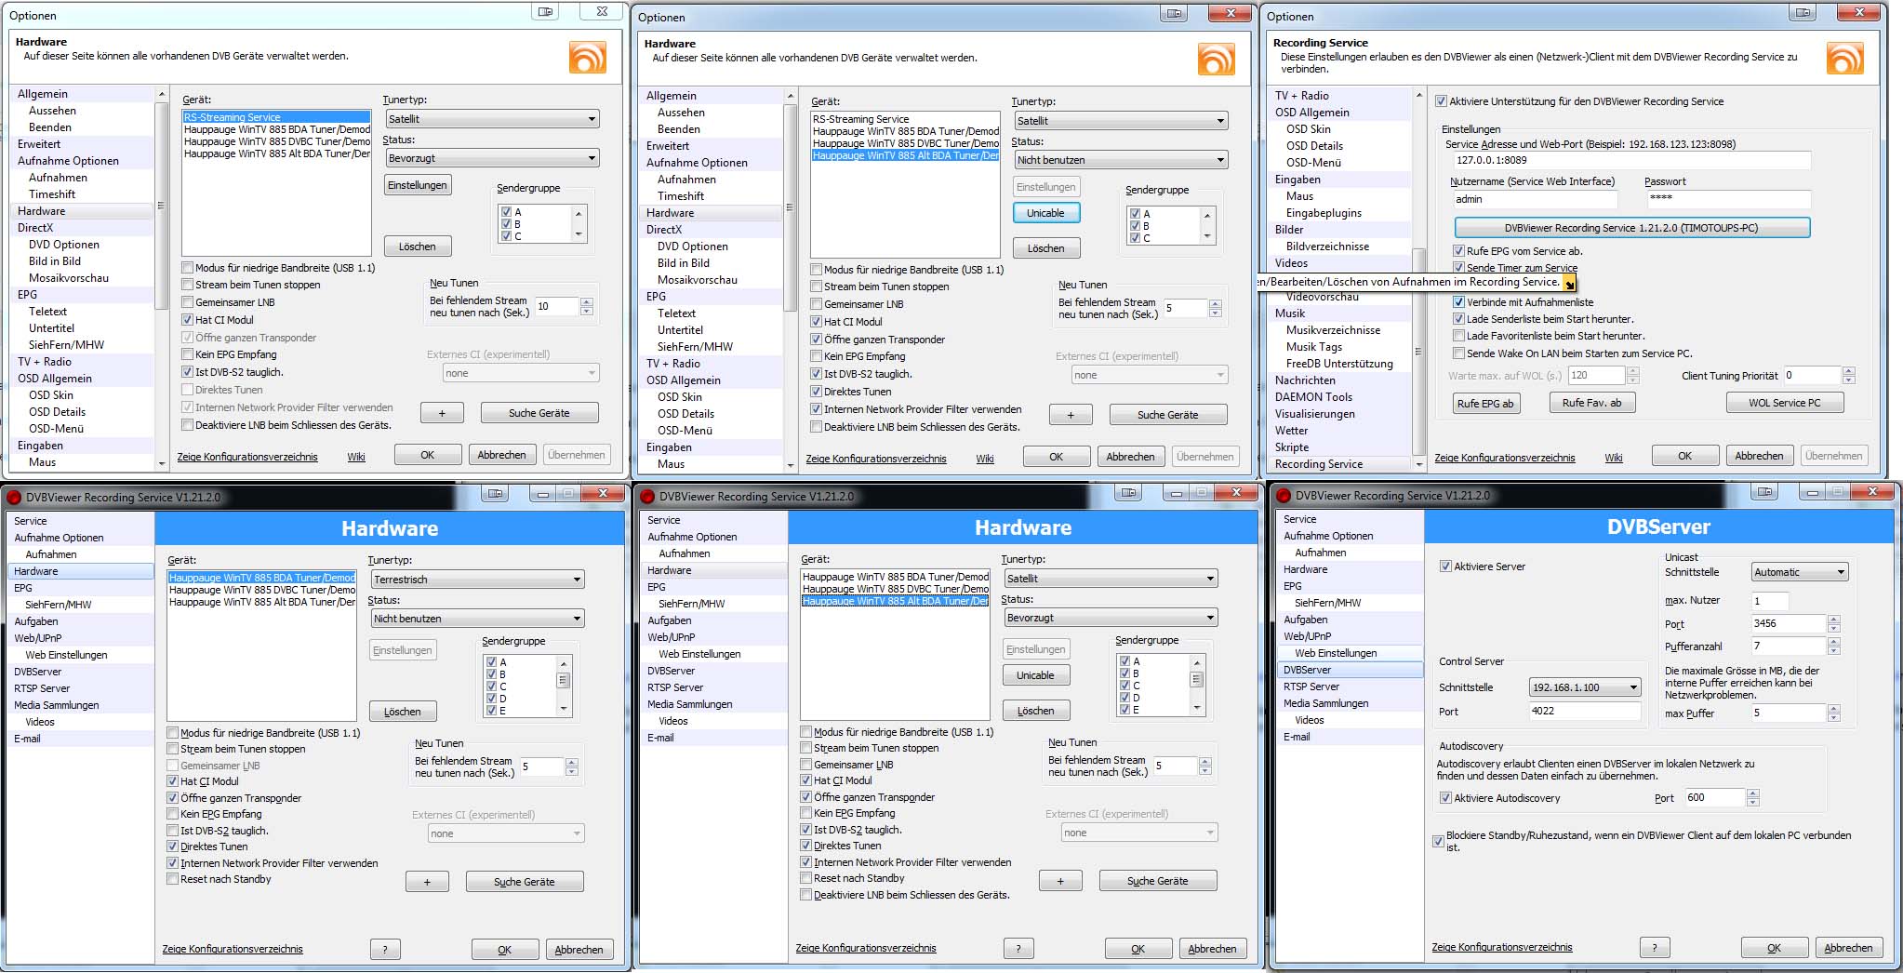This screenshot has height=973, width=1903.
Task: Select 'Visualisierungen' in options tree
Action: coord(1314,414)
